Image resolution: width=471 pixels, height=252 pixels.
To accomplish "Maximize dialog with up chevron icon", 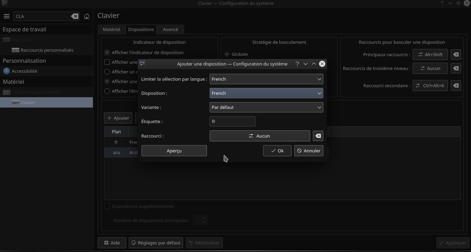I will coord(314,64).
